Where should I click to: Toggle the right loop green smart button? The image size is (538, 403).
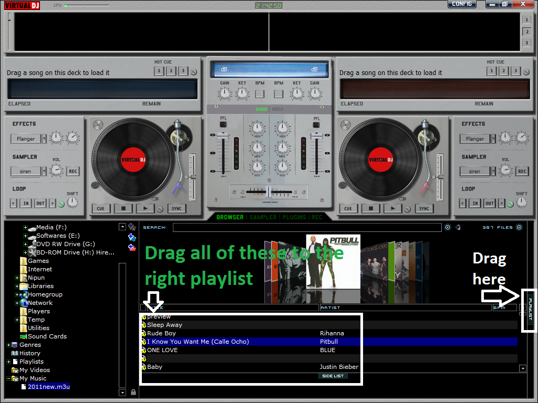[511, 204]
